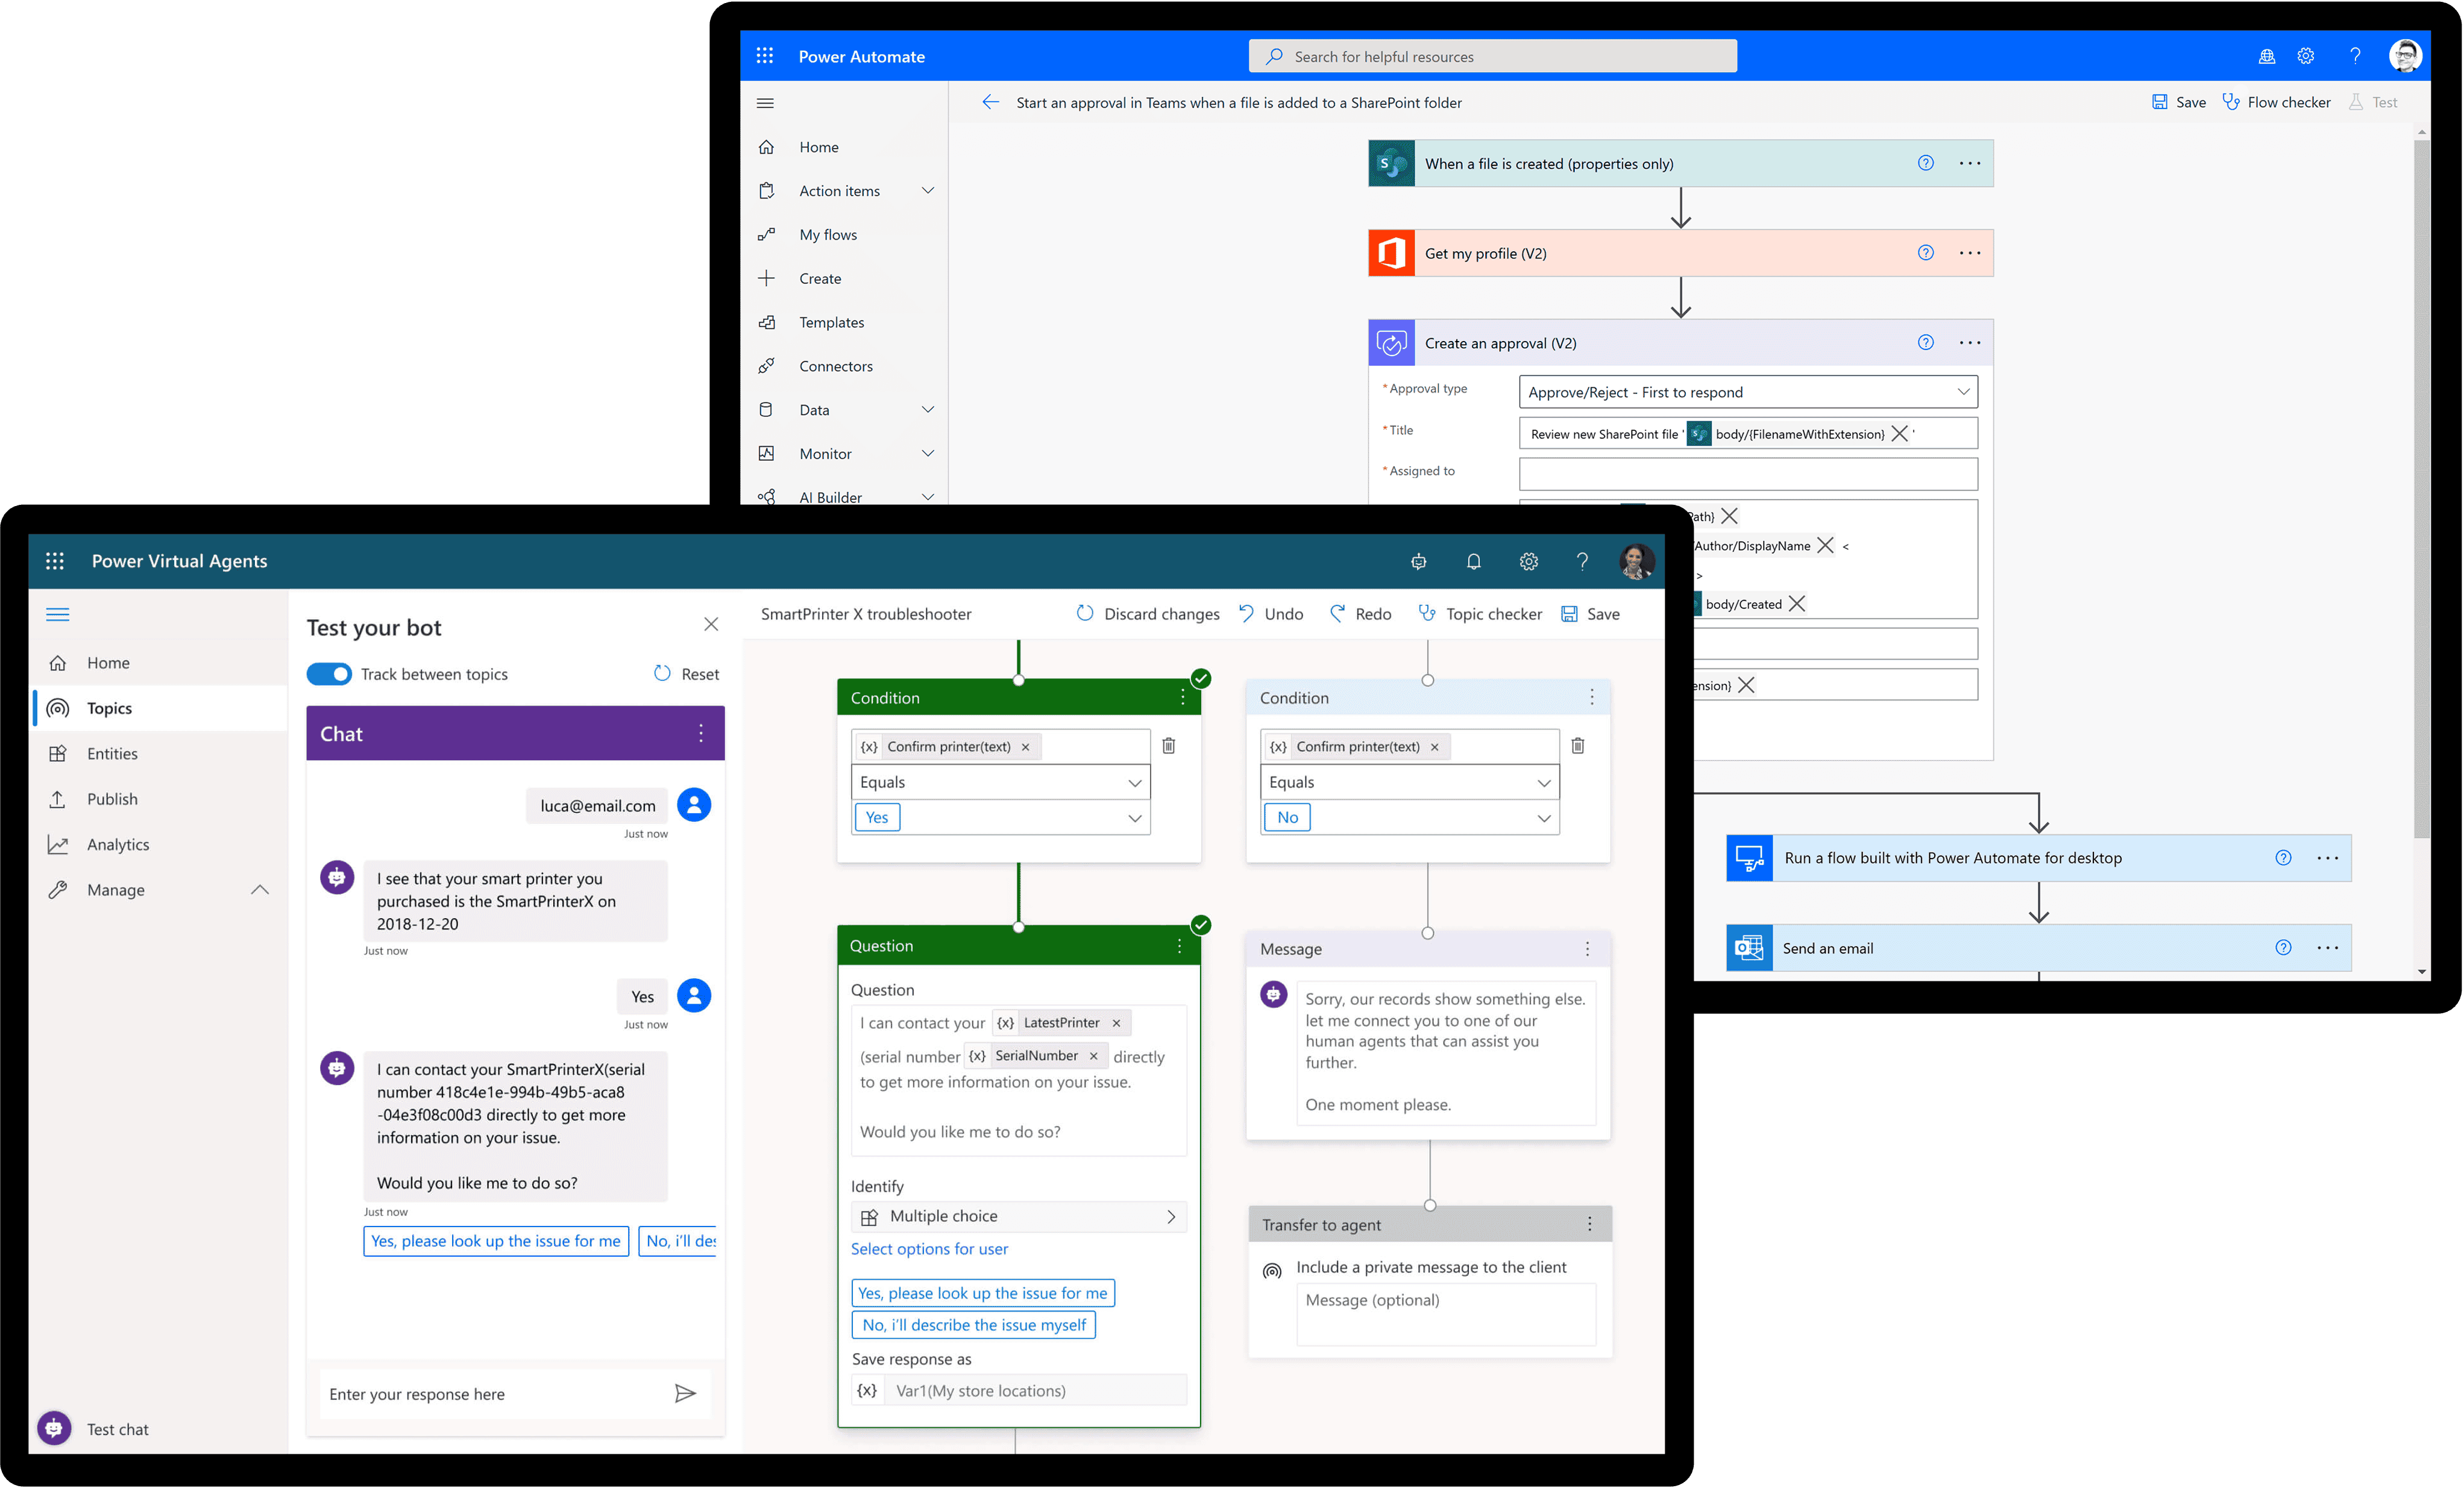Click Save in the Power Automate toolbar

click(2179, 102)
